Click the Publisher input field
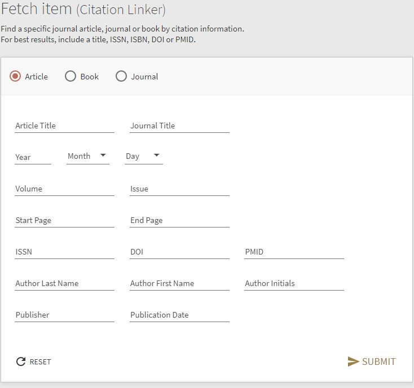The width and height of the screenshot is (414, 388). pyautogui.click(x=64, y=315)
